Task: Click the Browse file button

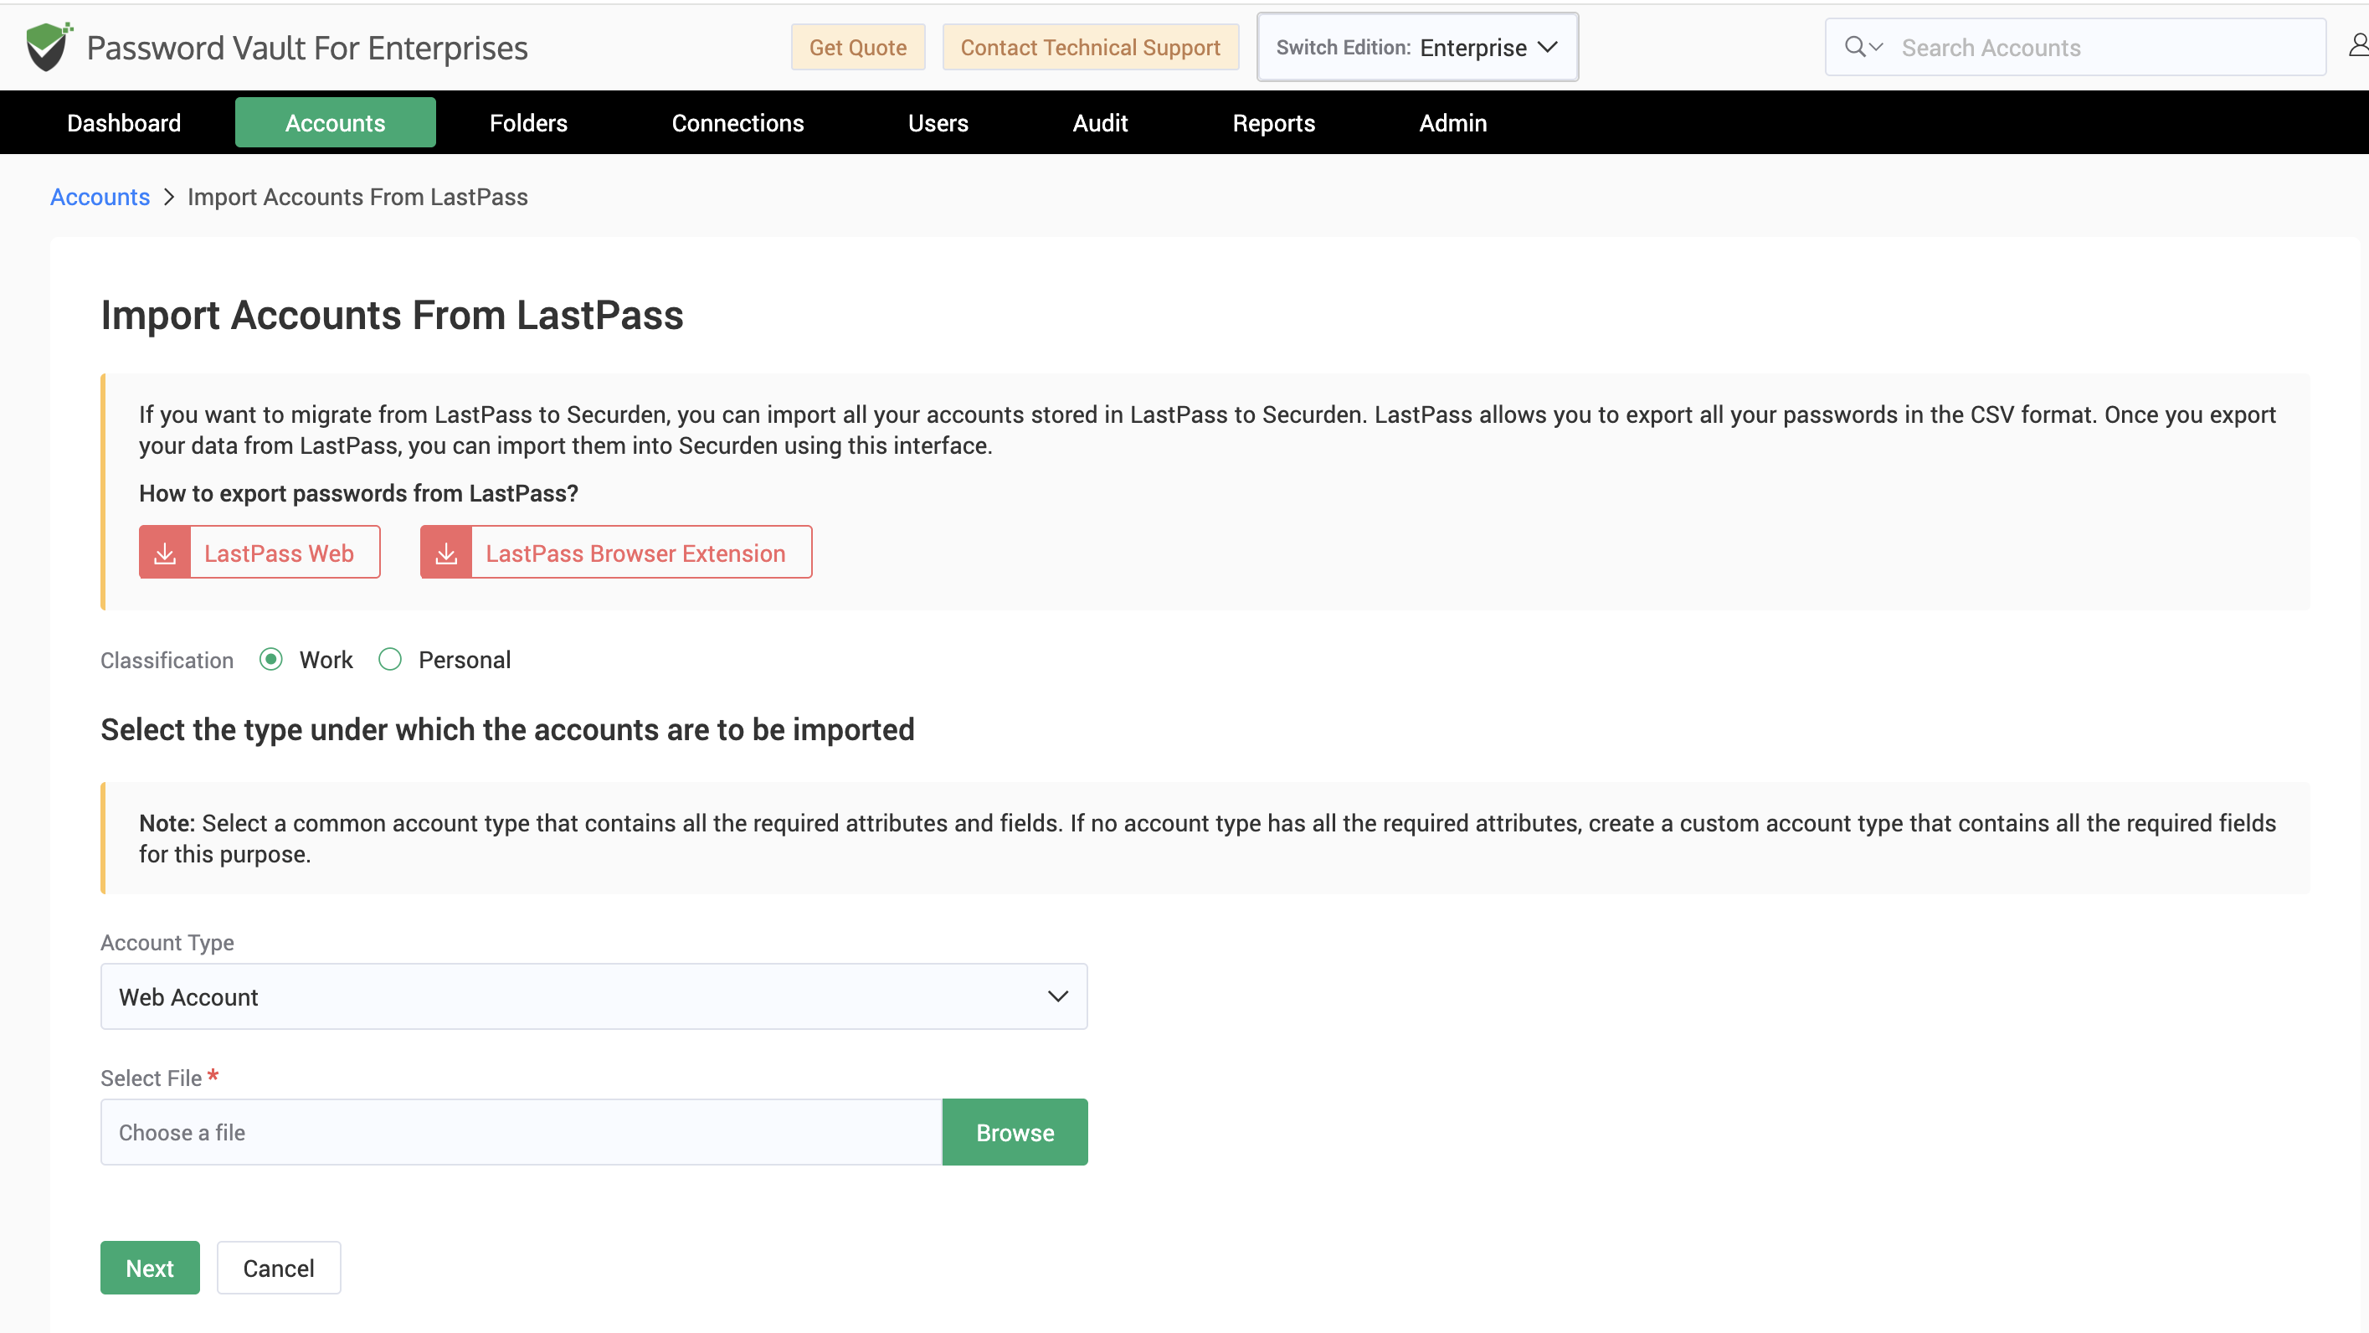Action: tap(1015, 1132)
